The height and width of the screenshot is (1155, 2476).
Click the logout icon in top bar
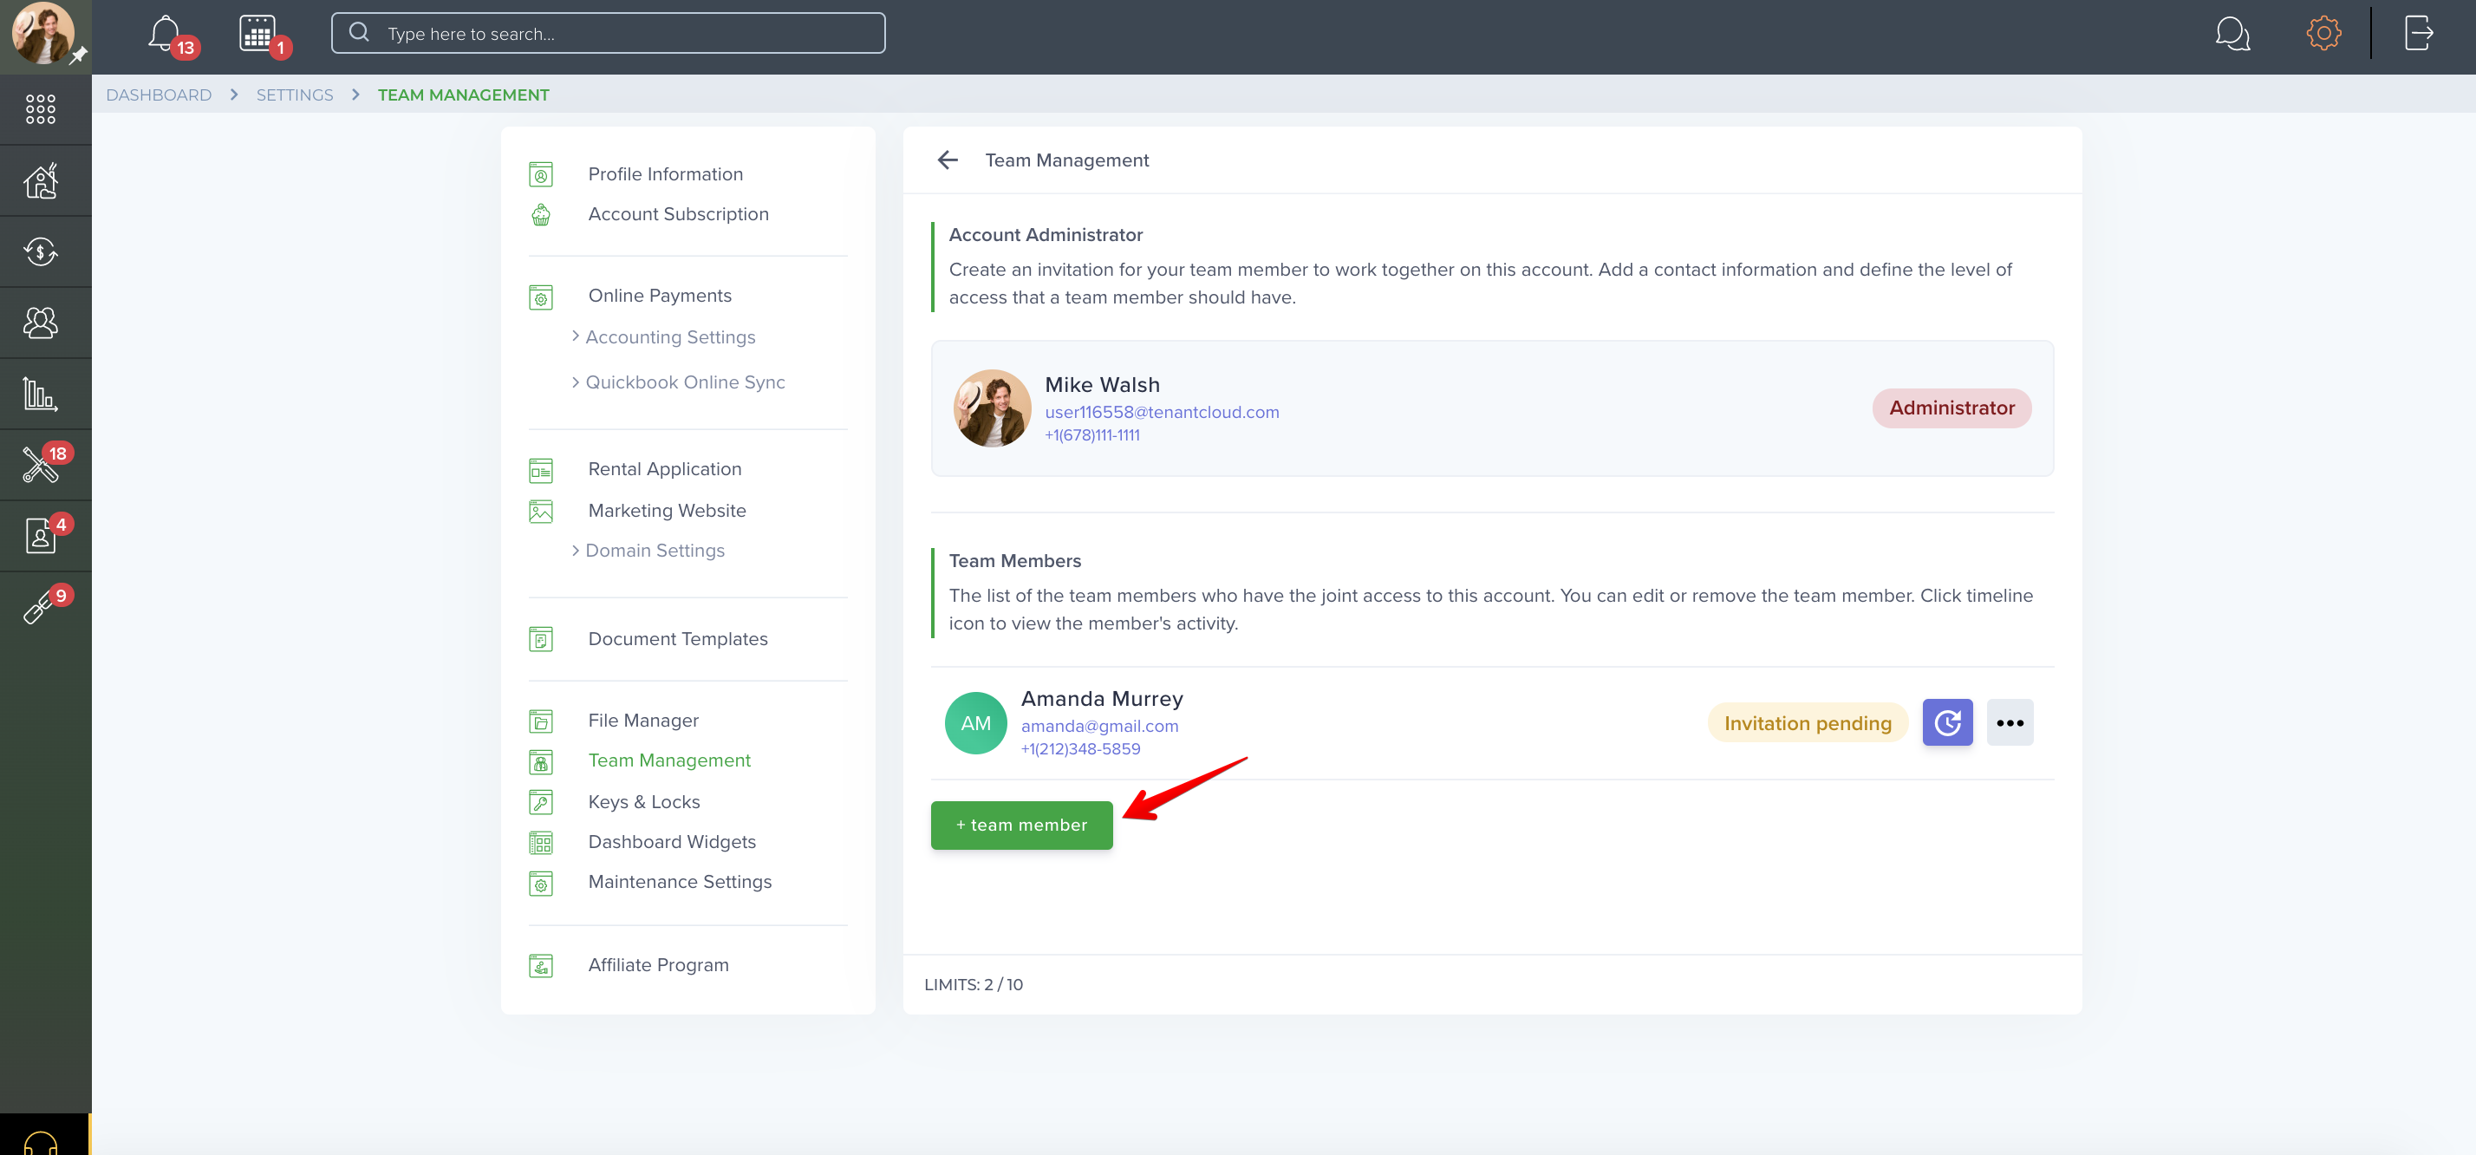pyautogui.click(x=2418, y=33)
